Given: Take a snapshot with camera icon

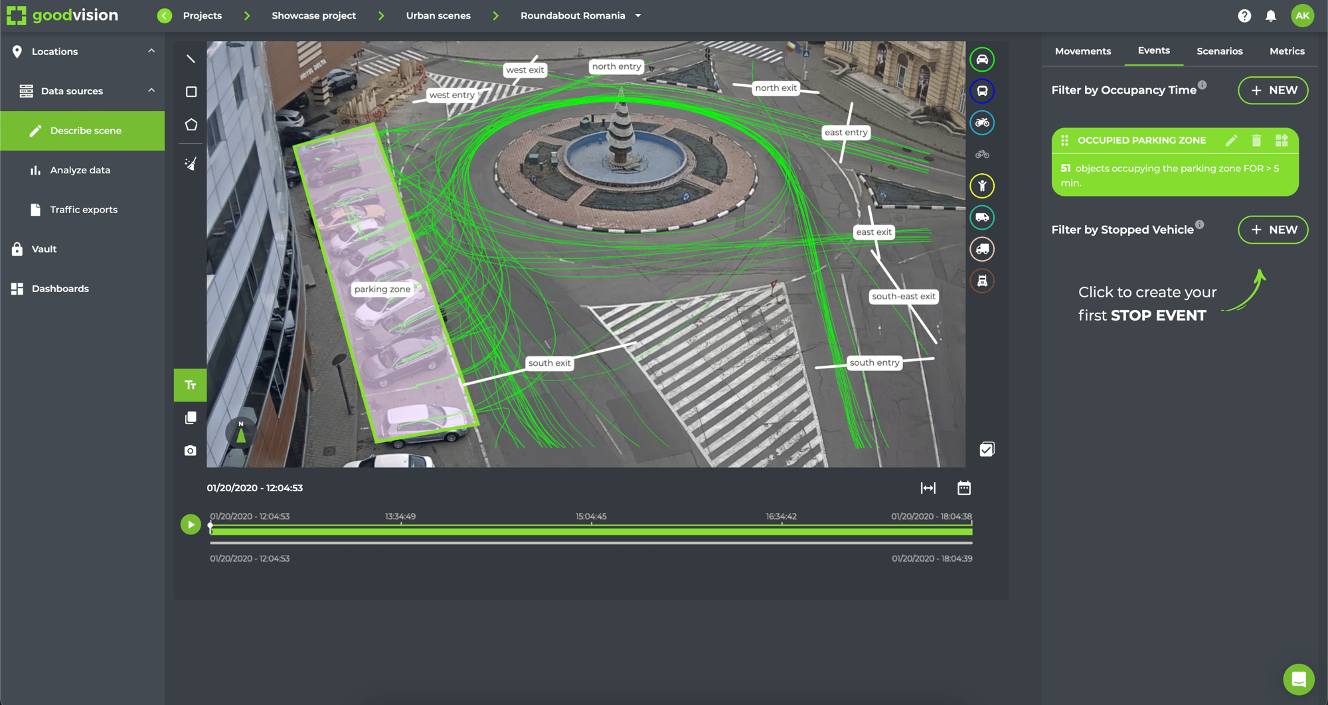Looking at the screenshot, I should [x=191, y=451].
